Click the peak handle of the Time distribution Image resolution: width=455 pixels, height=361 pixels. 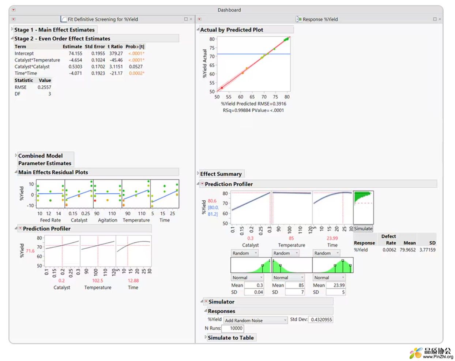pos(342,260)
